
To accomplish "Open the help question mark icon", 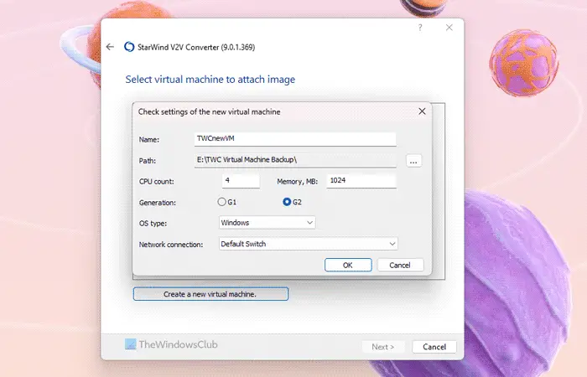I will [420, 28].
